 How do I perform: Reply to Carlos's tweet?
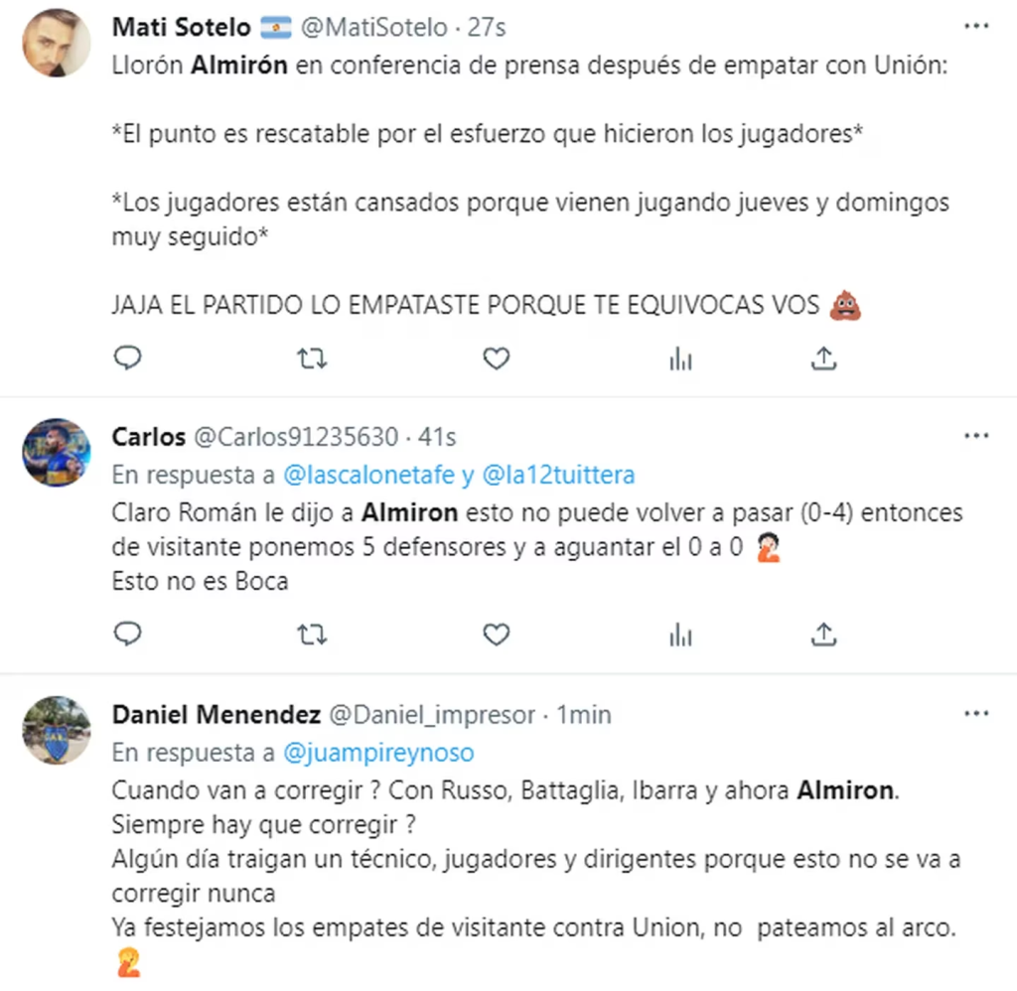coord(127,635)
